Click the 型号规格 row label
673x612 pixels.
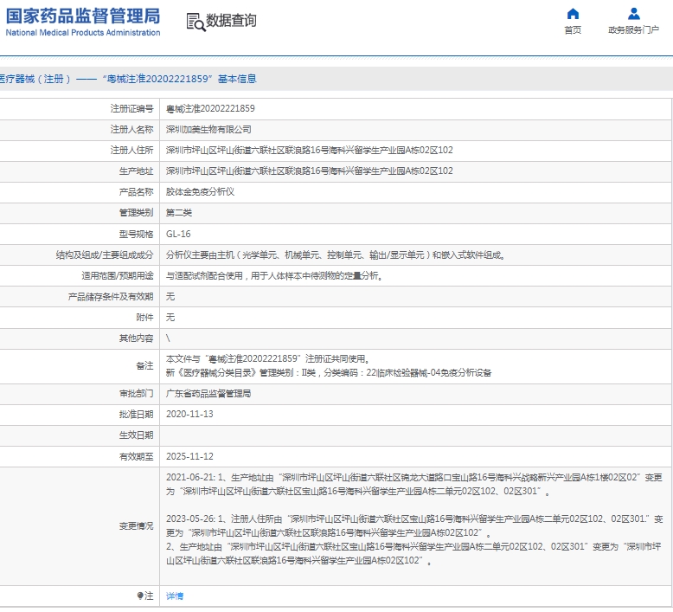(136, 234)
